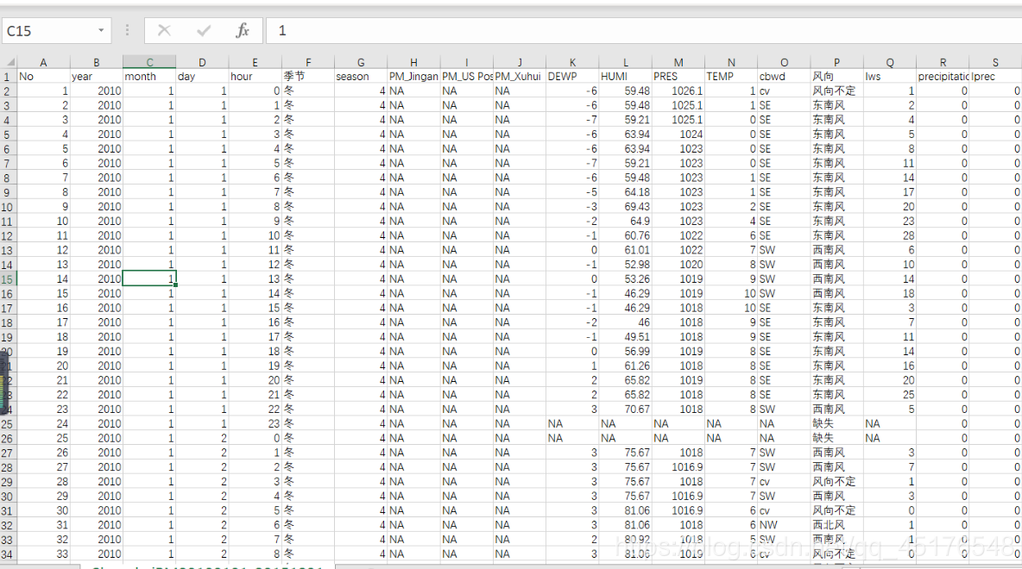Viewport: 1022px width, 569px height.
Task: Click the 'PM_Jingan' header cell
Action: click(413, 76)
